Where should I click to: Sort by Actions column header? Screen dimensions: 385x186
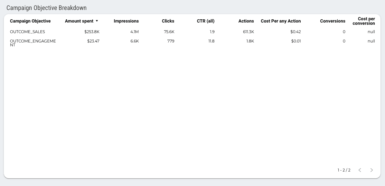pos(246,21)
